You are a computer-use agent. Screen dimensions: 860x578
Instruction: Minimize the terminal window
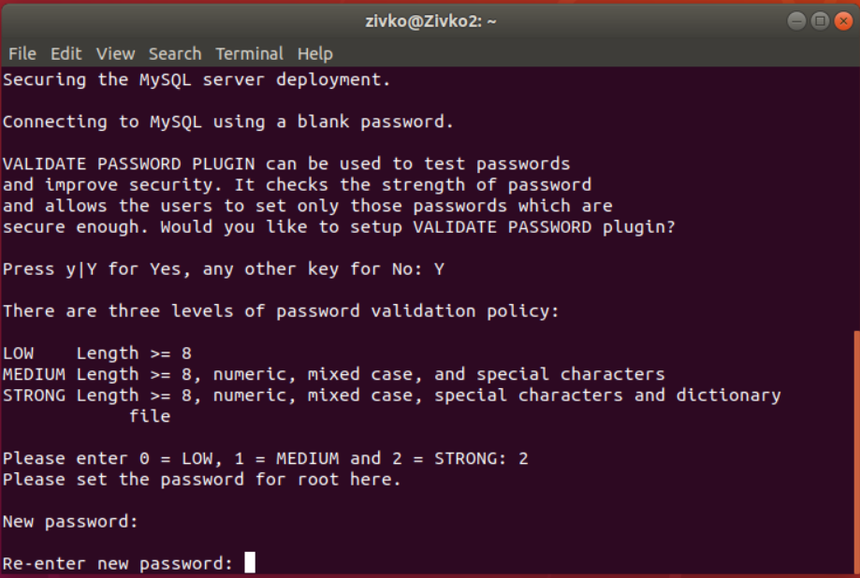[x=796, y=21]
